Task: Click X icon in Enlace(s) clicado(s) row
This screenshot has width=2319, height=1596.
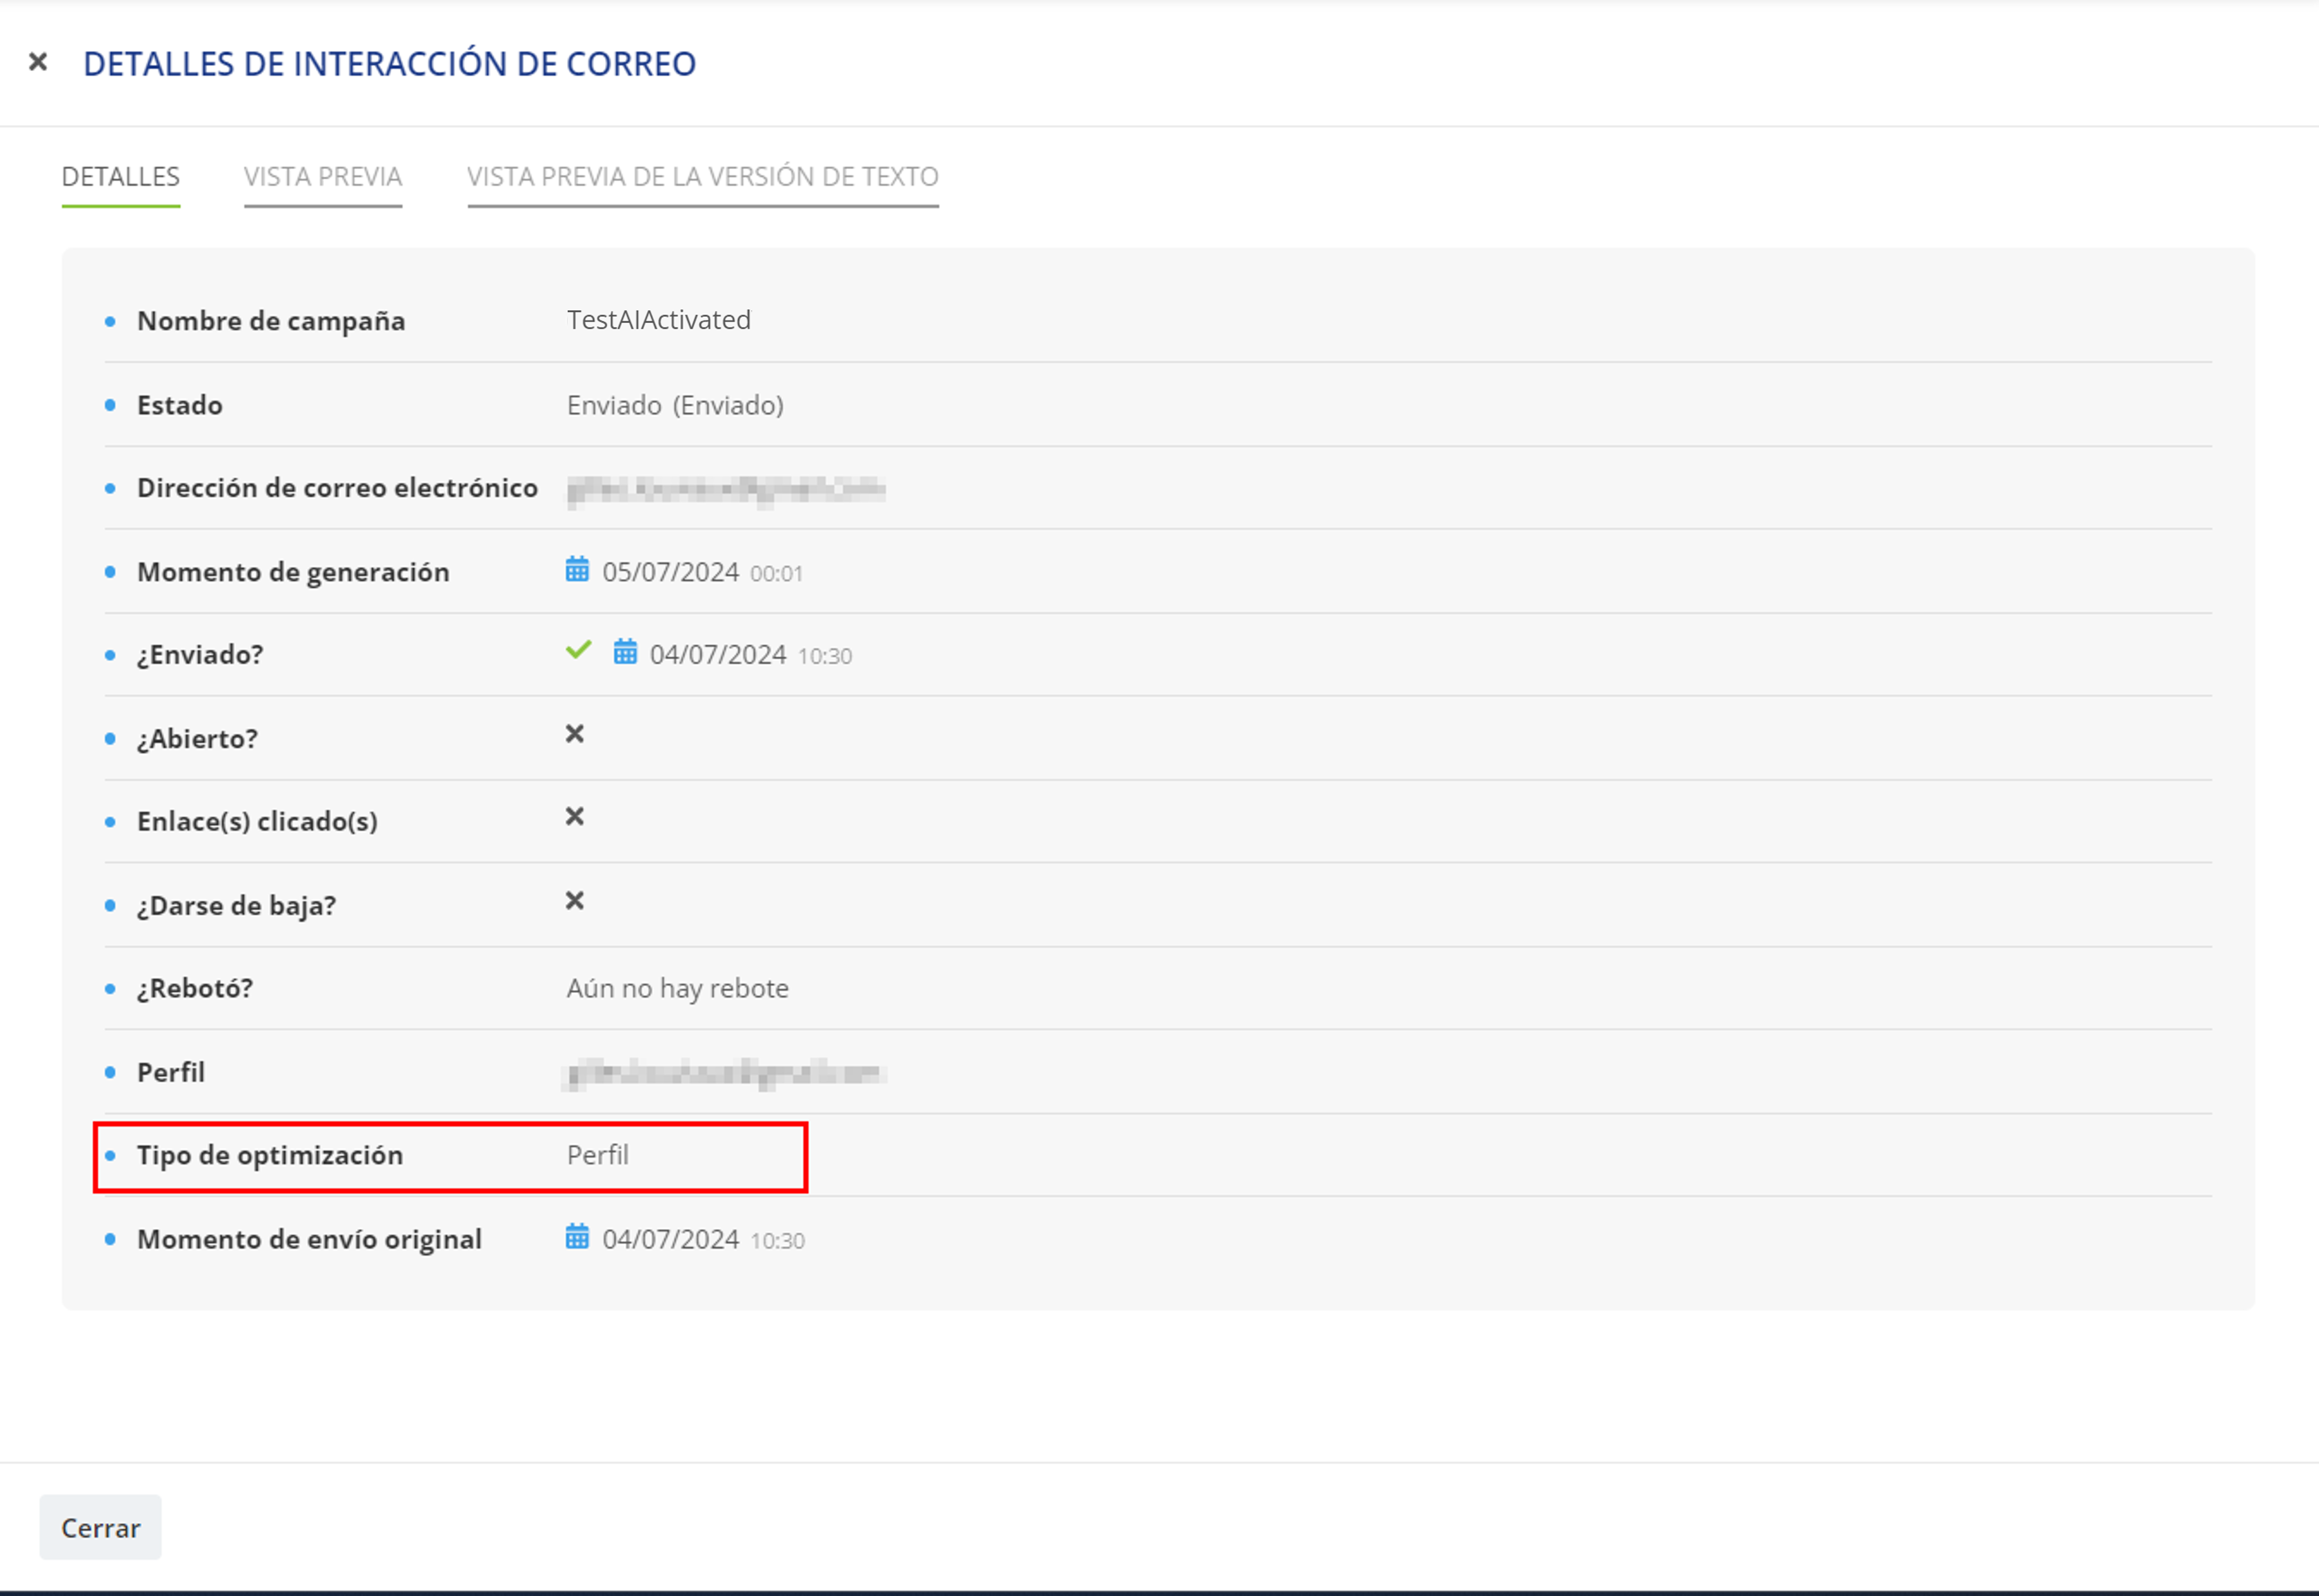Action: [x=574, y=817]
